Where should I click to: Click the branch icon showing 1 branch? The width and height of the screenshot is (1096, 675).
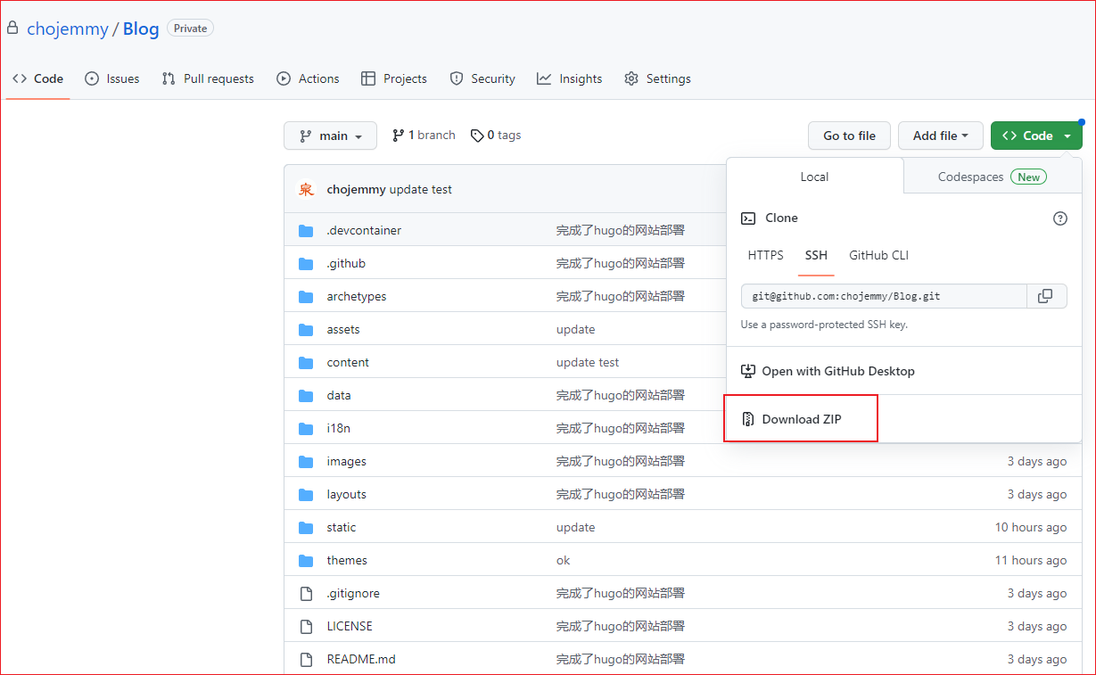(x=398, y=136)
